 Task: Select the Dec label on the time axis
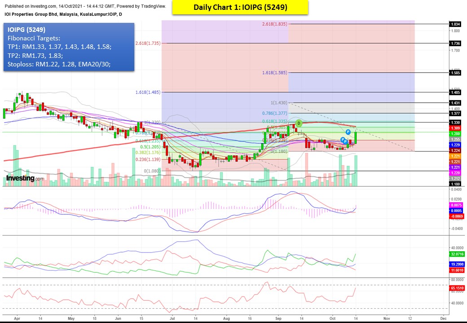(x=444, y=317)
